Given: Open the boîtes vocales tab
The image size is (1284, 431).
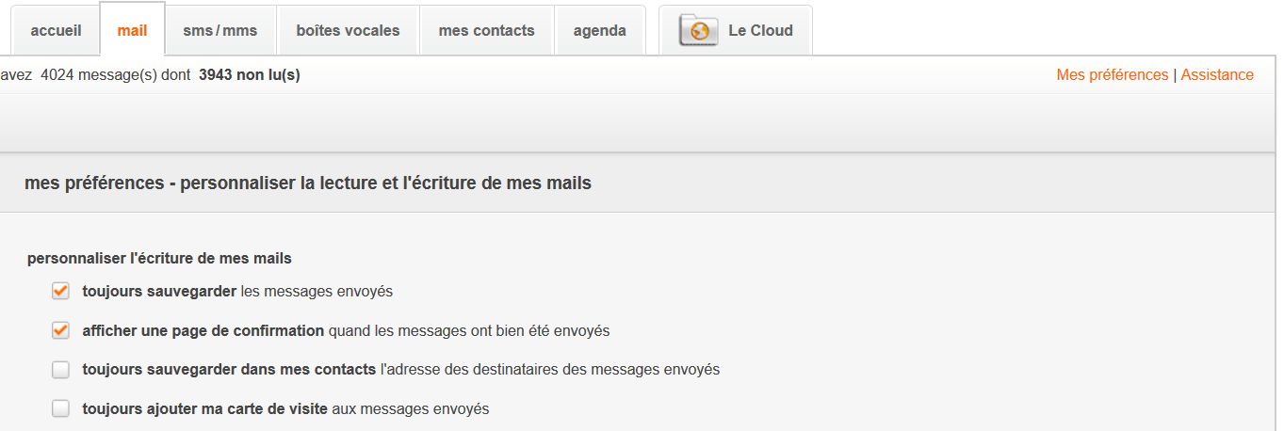Looking at the screenshot, I should point(348,30).
